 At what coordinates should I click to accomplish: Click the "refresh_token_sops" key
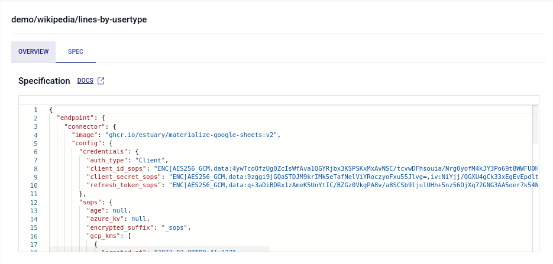(124, 185)
